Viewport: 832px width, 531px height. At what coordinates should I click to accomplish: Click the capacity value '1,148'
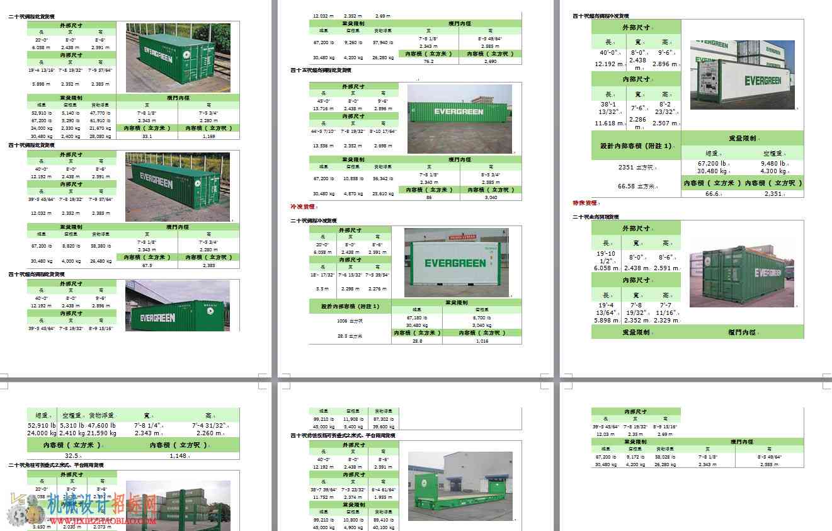[178, 455]
